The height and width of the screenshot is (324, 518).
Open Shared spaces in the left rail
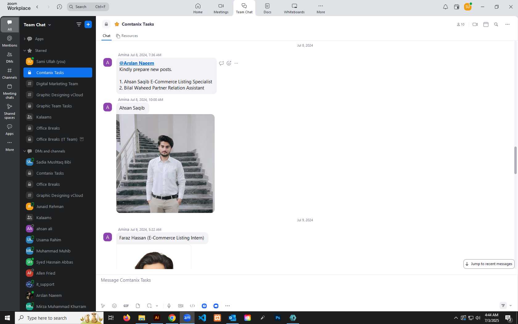[x=10, y=111]
